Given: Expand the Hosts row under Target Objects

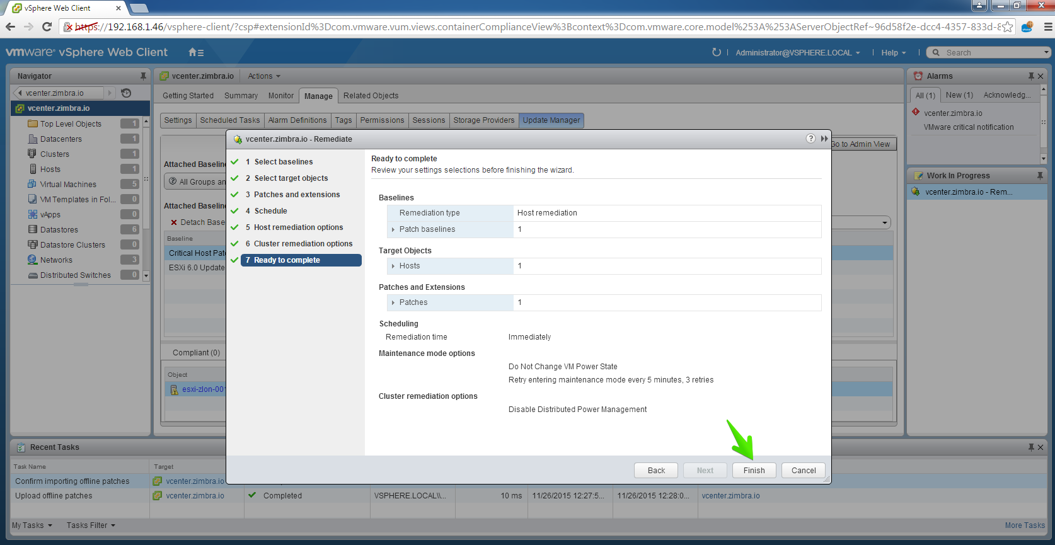Looking at the screenshot, I should 393,266.
